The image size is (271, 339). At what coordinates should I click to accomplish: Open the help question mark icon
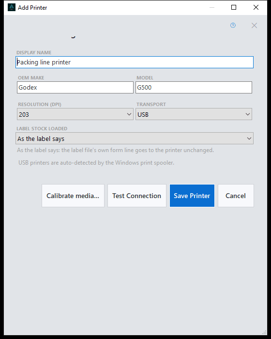point(233,25)
